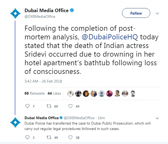Screen dimensions: 168x144
Task: Click Dubai Media Office avatar on reply tweet
Action: 15,122
